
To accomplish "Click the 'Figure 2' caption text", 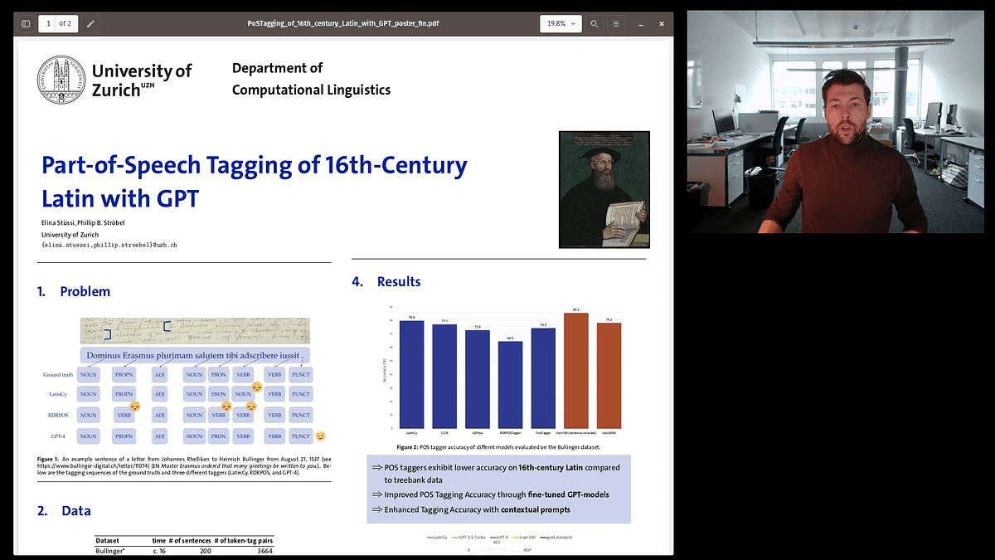I will pos(498,447).
